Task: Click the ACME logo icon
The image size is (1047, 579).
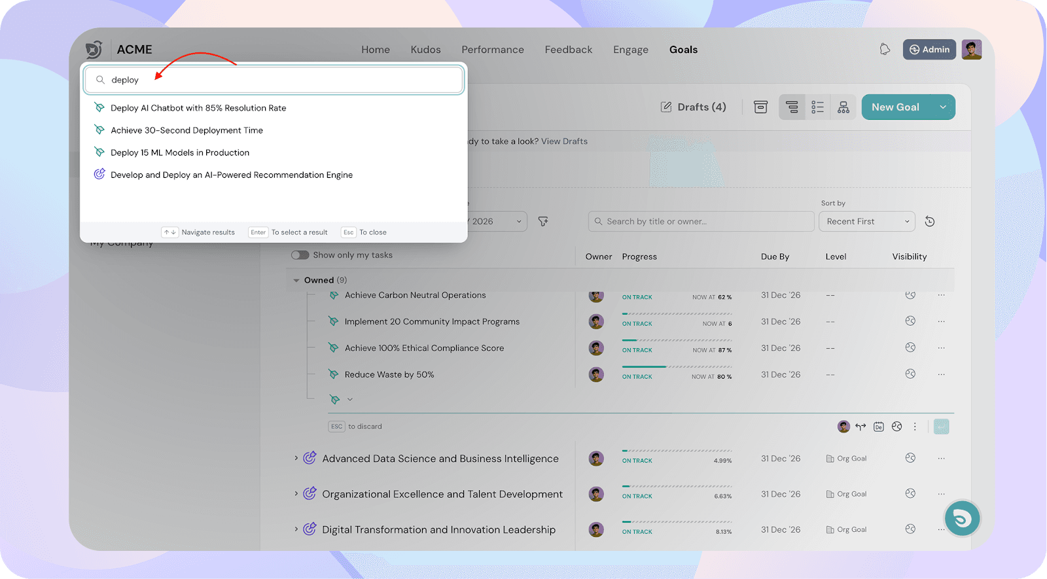Action: point(94,49)
